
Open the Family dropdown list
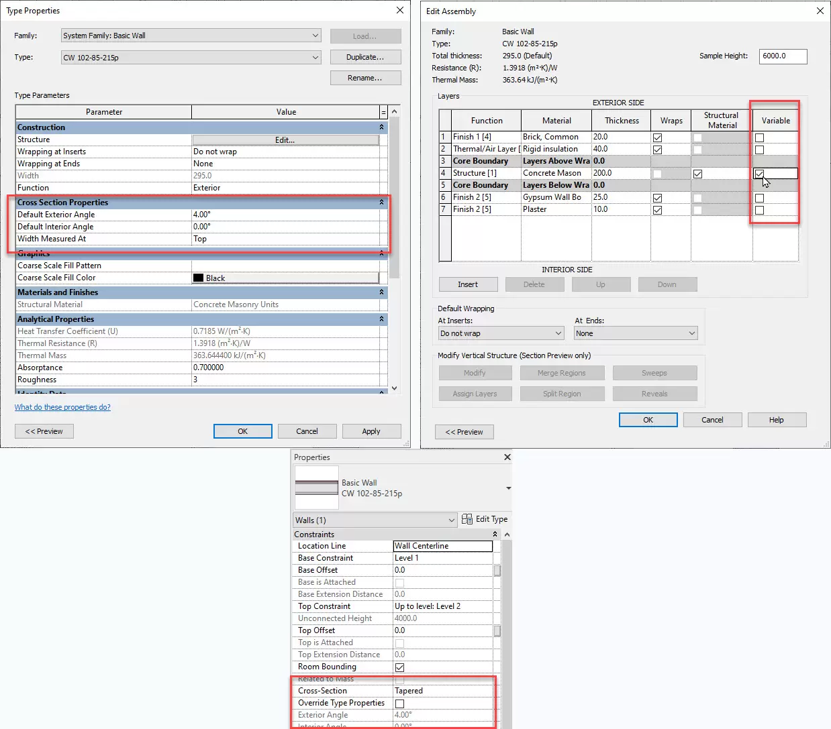(x=315, y=36)
